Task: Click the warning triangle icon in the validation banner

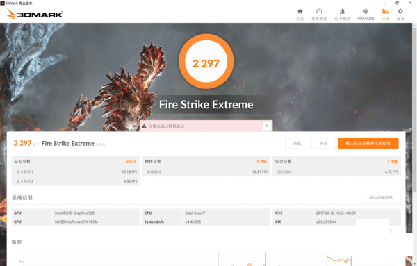Action: click(144, 126)
